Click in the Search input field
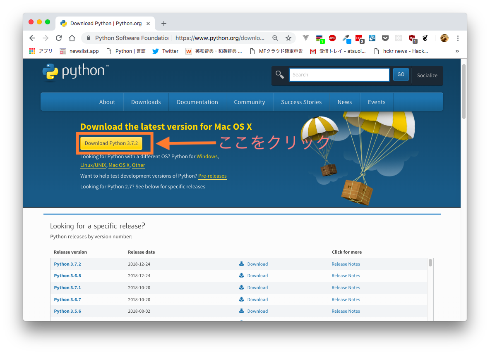The image size is (490, 354). (339, 74)
